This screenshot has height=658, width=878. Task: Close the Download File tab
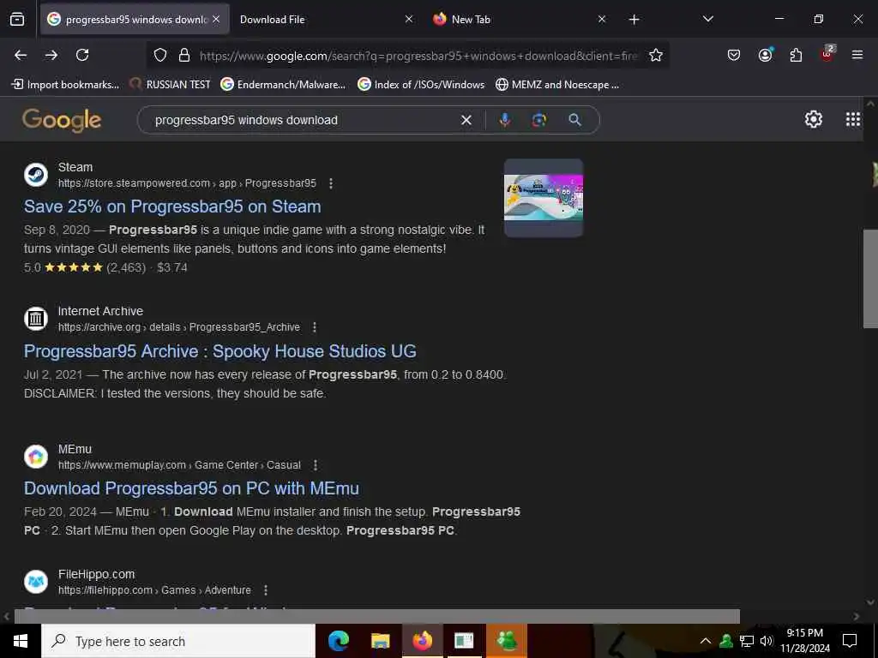click(x=409, y=19)
